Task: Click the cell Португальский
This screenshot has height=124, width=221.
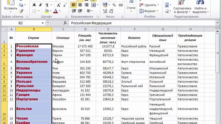Action: click(163, 99)
